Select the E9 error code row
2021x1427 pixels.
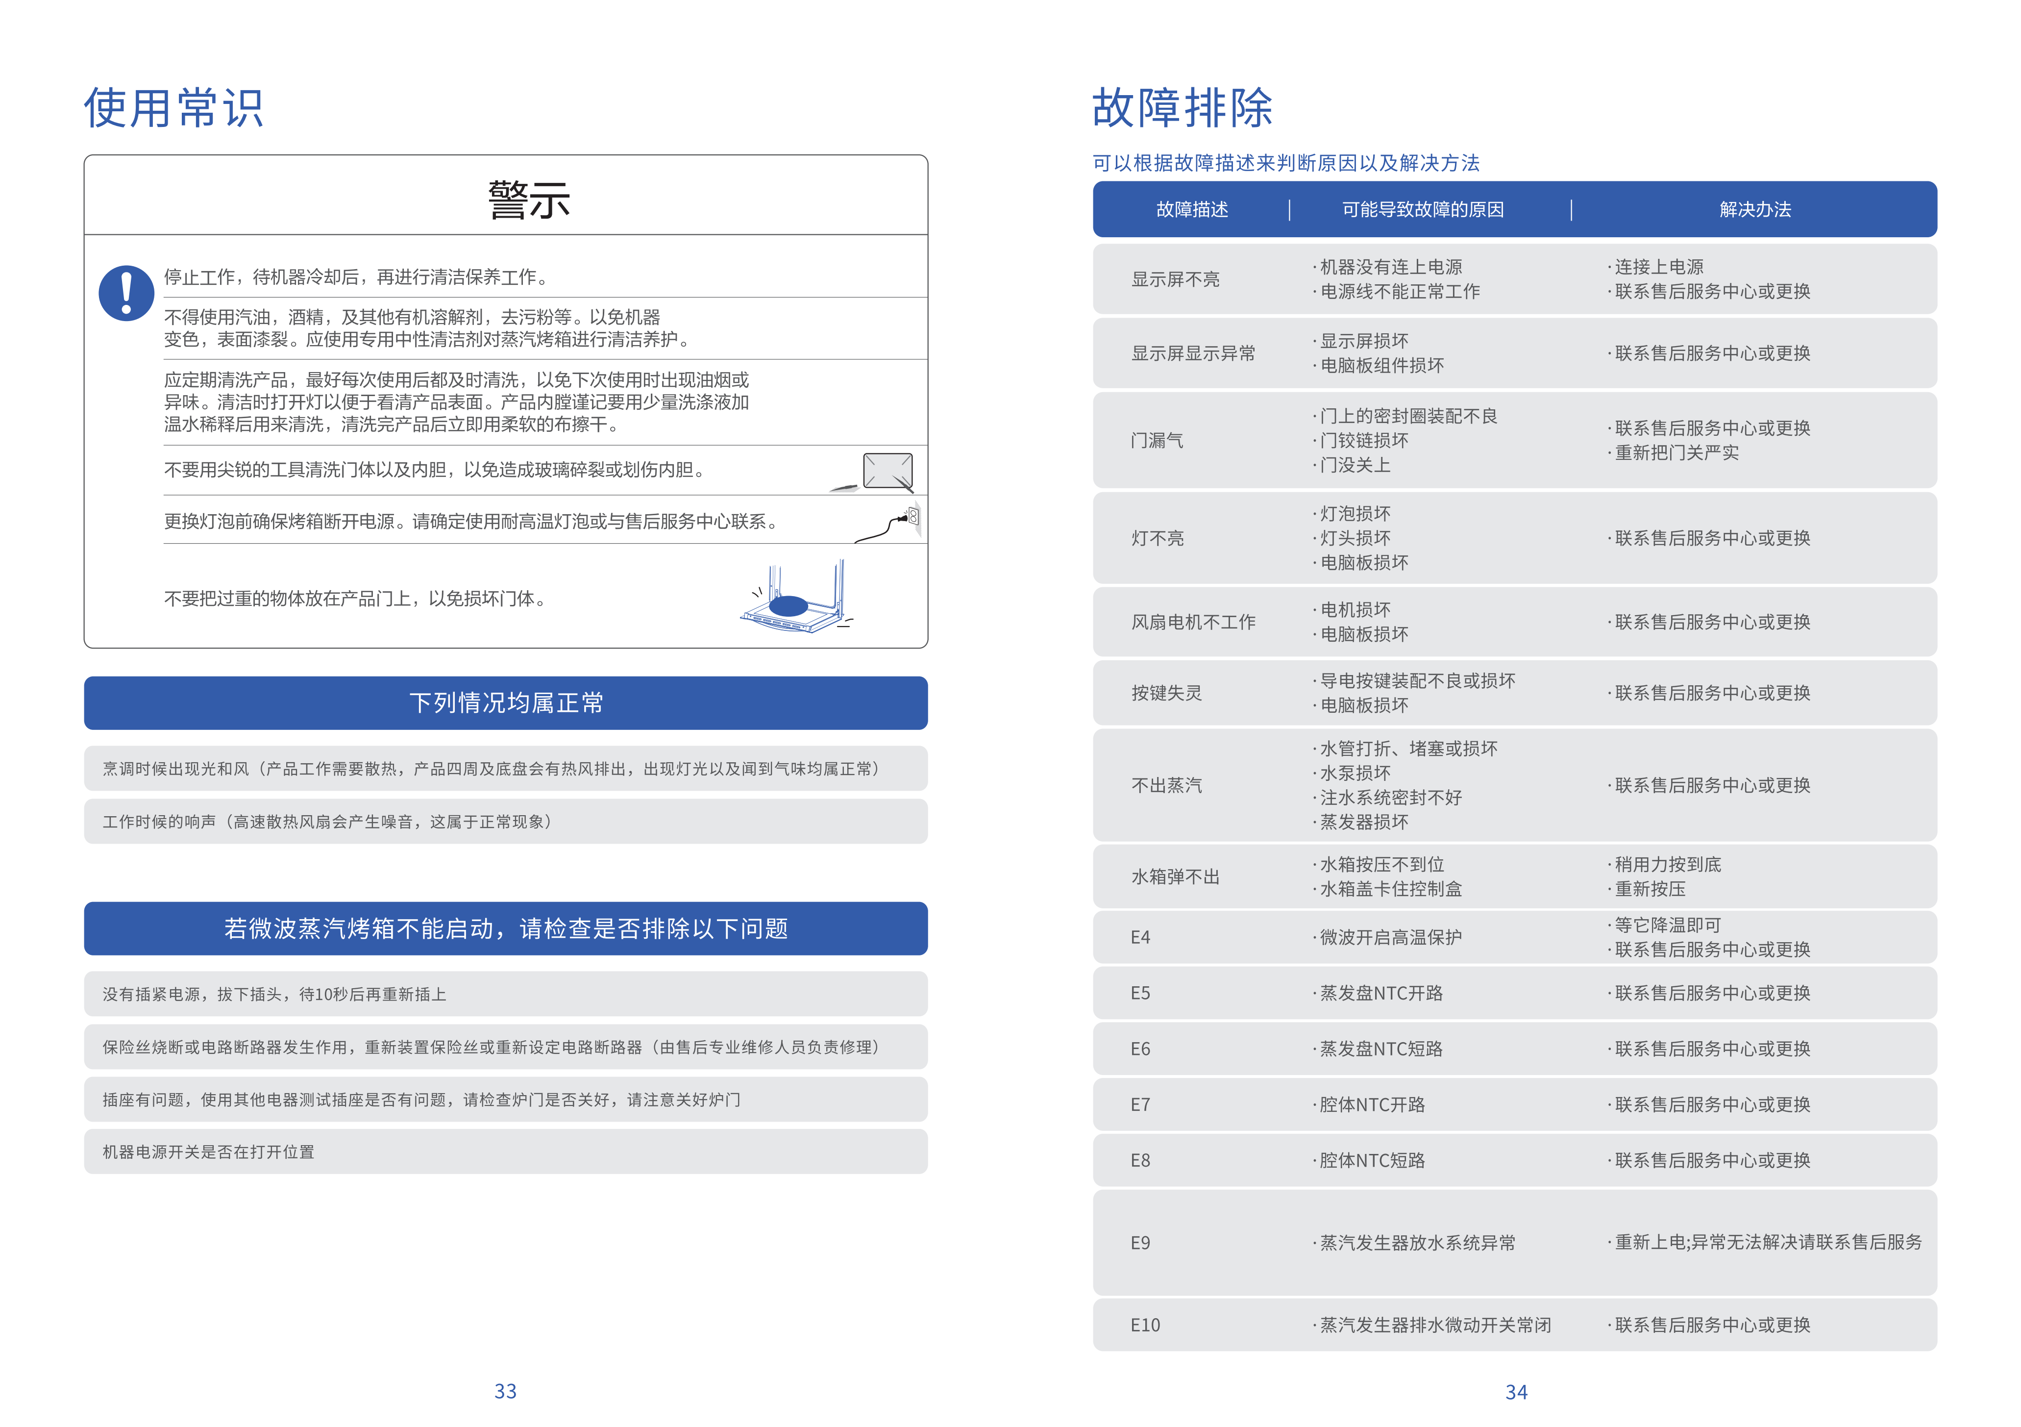tap(1140, 1243)
